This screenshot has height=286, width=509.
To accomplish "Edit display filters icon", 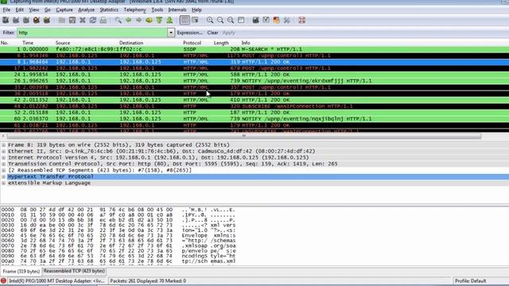I will 266,20.
